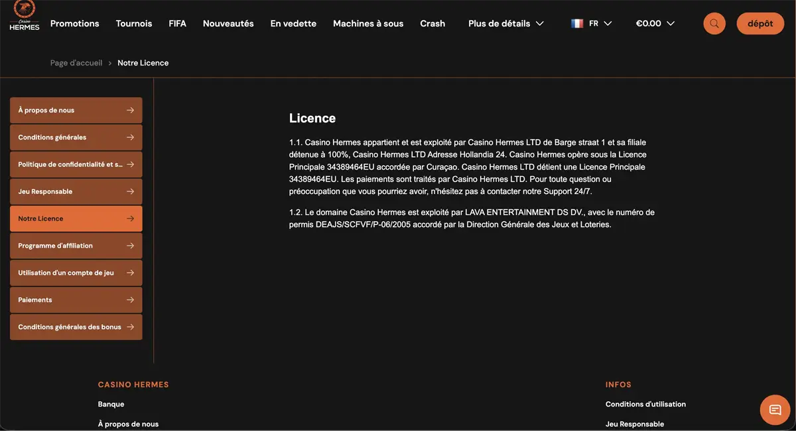Open Programme d'affiliation sidebar page
796x431 pixels.
76,246
